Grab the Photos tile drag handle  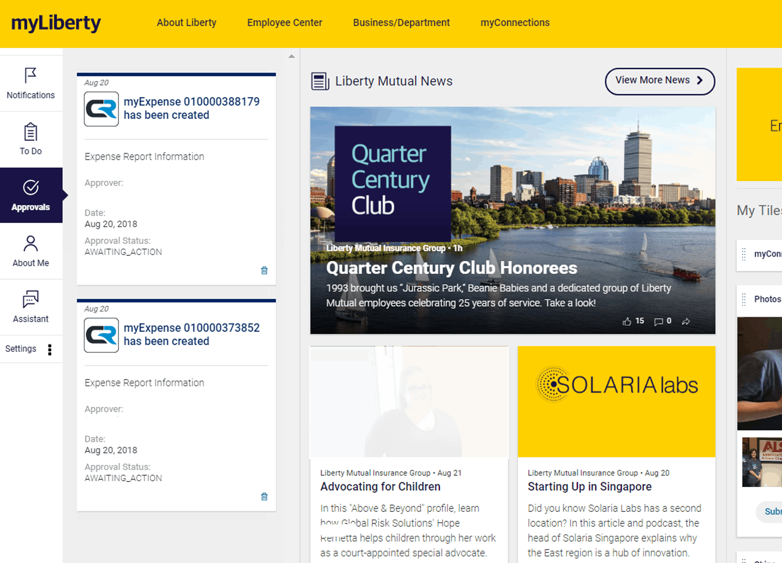click(x=744, y=299)
